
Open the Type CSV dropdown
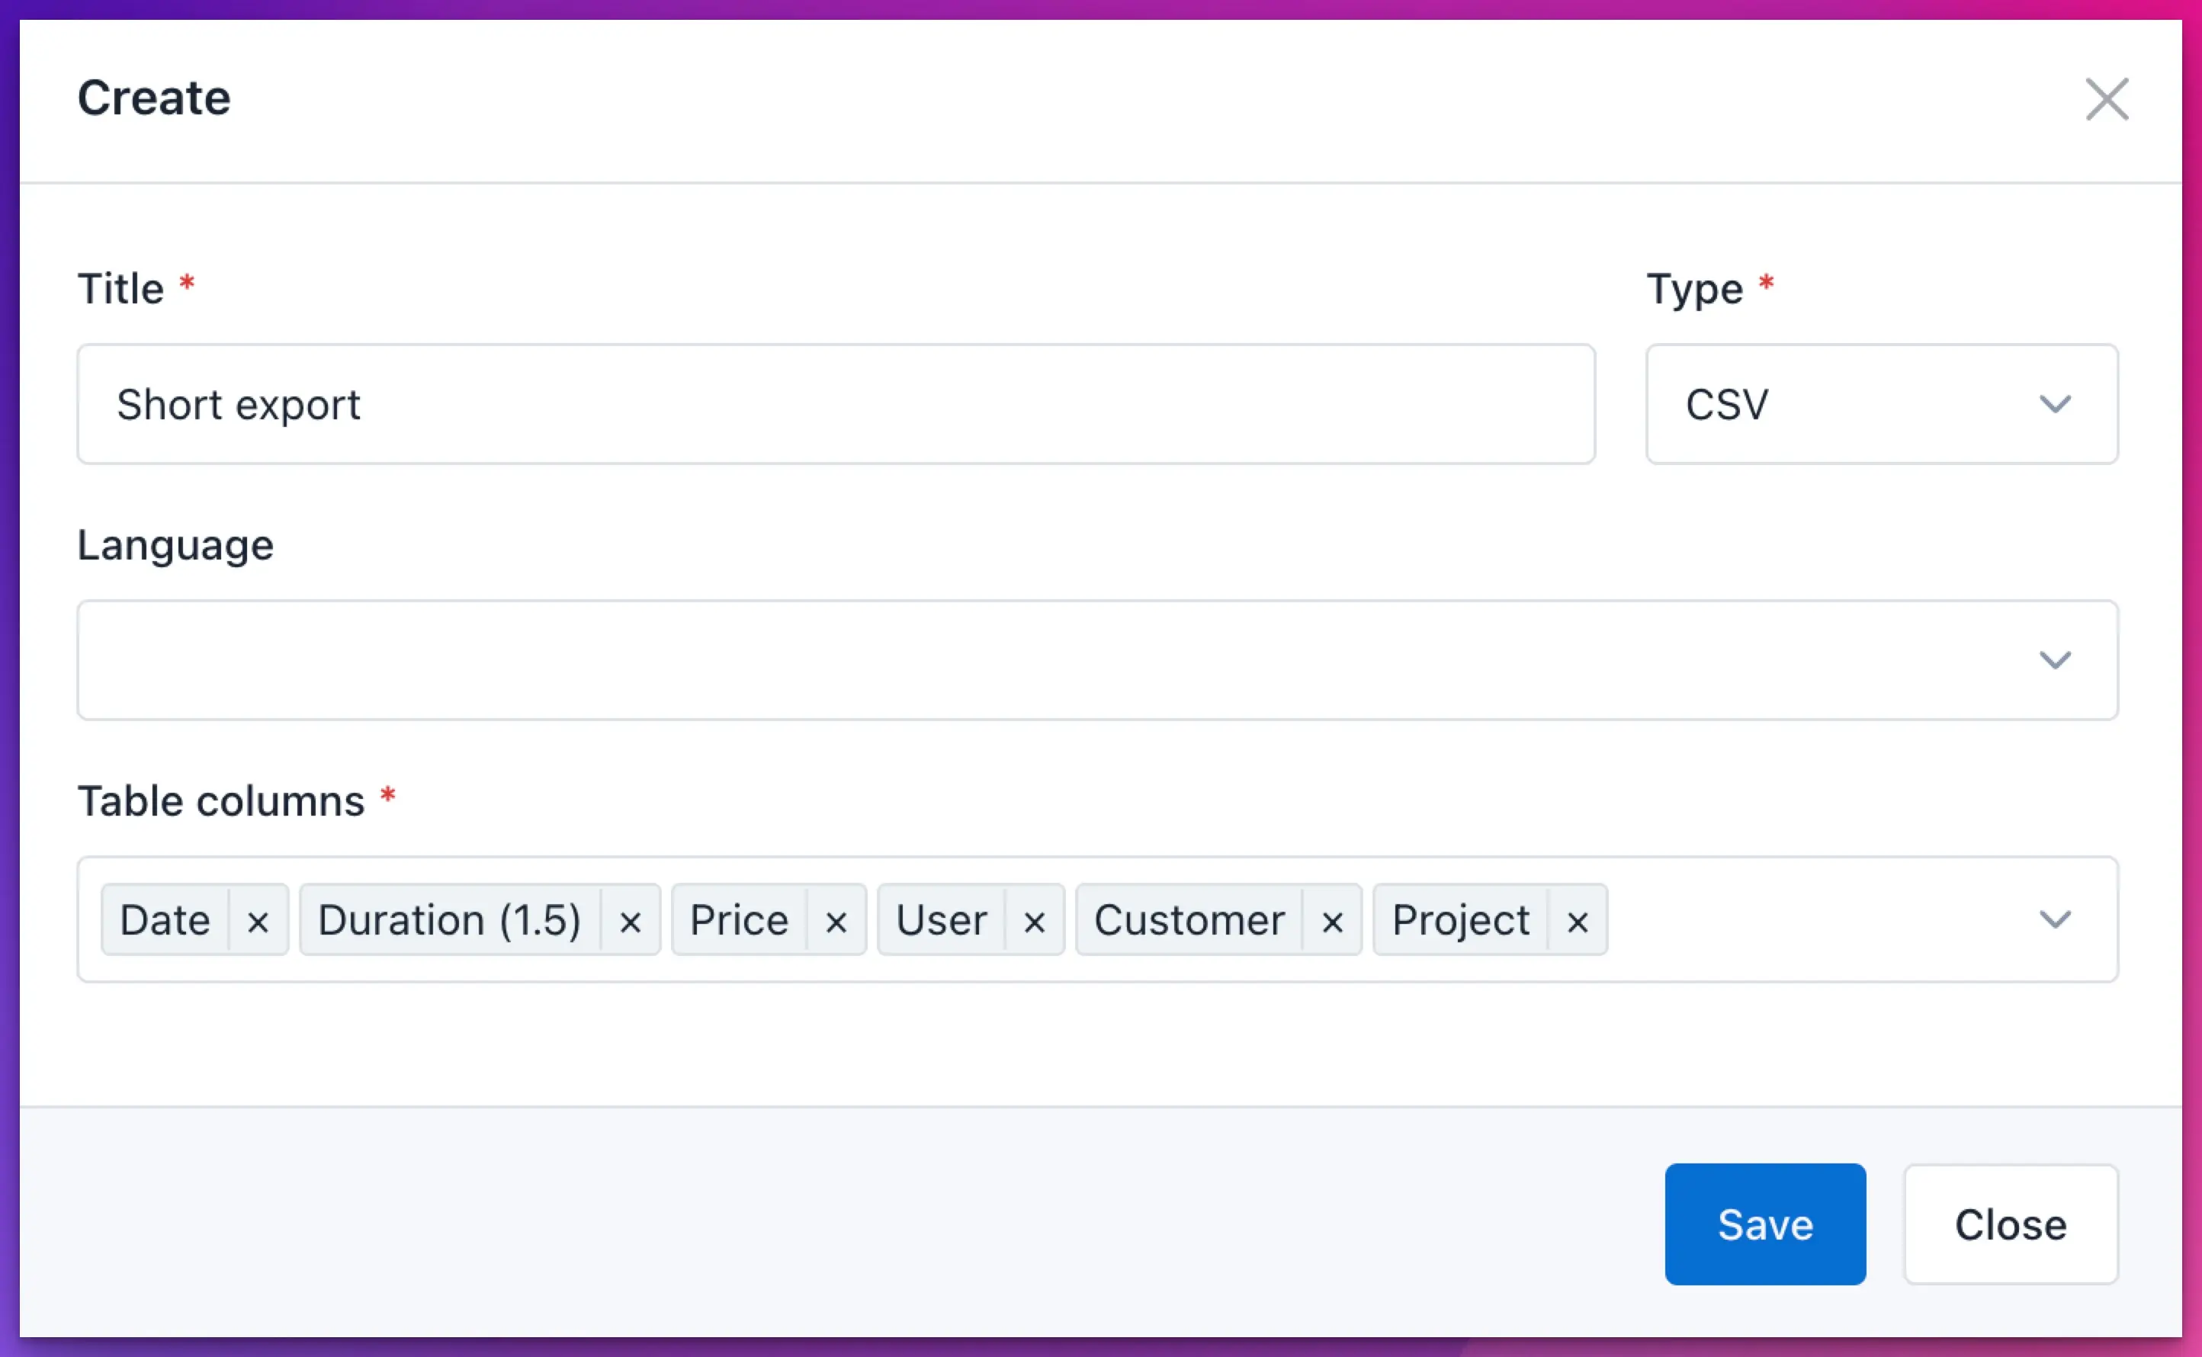[x=1882, y=404]
